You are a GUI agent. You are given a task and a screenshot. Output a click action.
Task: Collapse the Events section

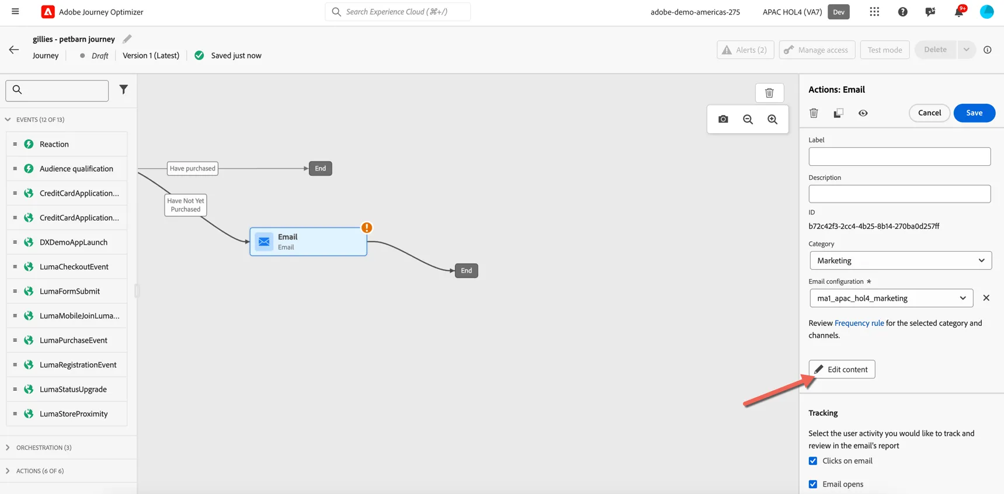point(8,120)
